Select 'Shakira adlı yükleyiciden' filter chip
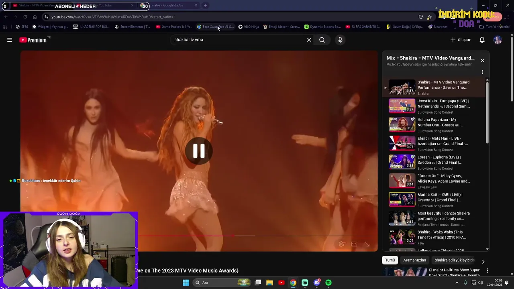The width and height of the screenshot is (514, 289). tap(454, 260)
